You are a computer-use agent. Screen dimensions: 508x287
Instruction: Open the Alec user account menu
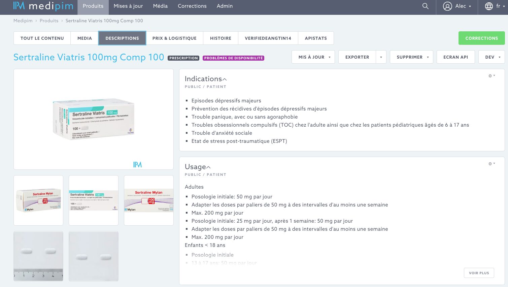pos(457,6)
